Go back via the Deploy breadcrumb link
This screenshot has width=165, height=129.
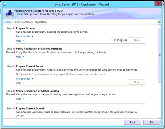coord(8,22)
